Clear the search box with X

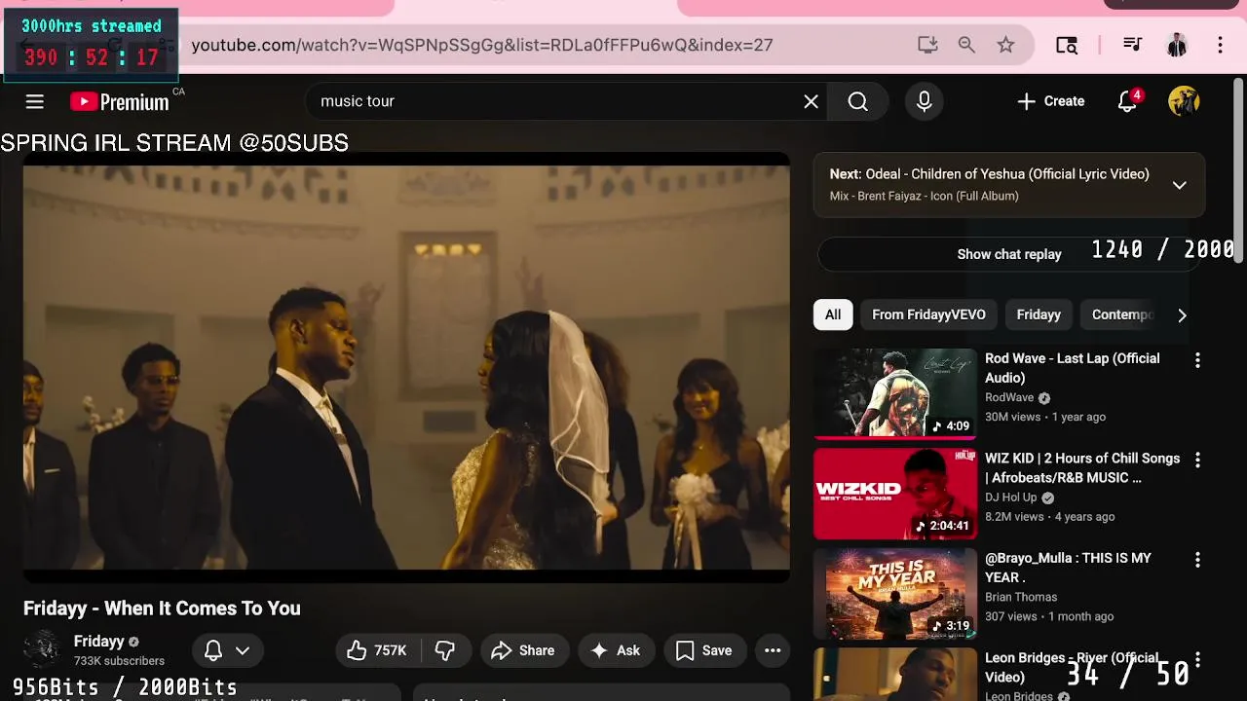coord(811,101)
